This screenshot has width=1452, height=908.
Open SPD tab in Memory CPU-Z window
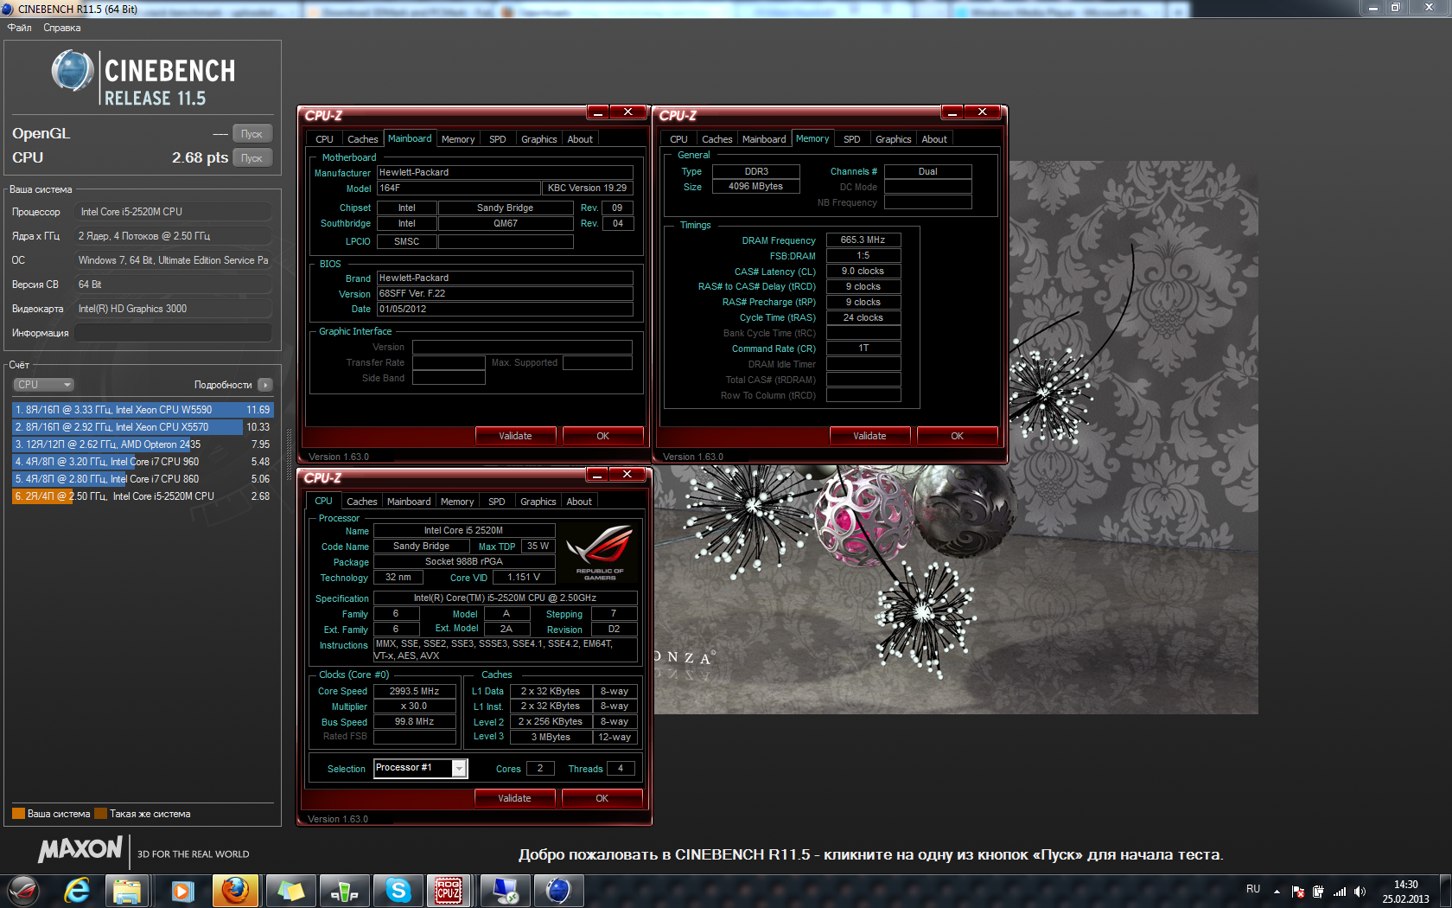(x=852, y=139)
